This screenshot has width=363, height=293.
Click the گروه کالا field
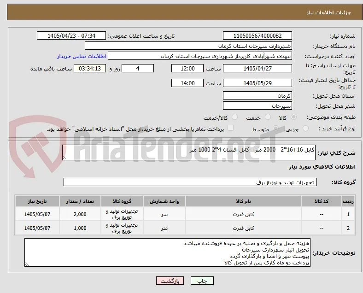tap(190, 182)
